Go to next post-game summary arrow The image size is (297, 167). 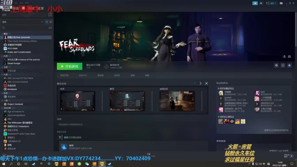pos(200,83)
